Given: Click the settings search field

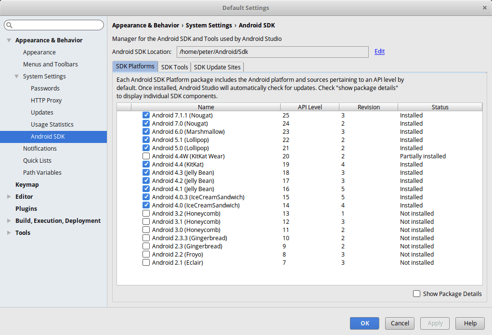Looking at the screenshot, I should tap(53, 25).
